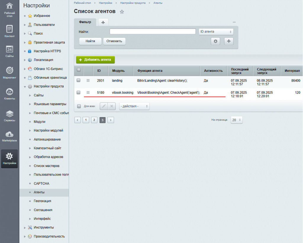Check the checkbox for agent 2931
This screenshot has width=303, height=243.
[79, 80]
